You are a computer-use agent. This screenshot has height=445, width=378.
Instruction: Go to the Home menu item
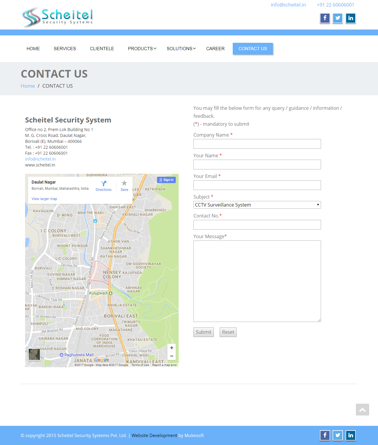33,49
